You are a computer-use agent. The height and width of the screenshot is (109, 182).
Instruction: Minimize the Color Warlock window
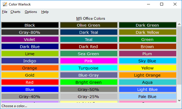[148, 4]
